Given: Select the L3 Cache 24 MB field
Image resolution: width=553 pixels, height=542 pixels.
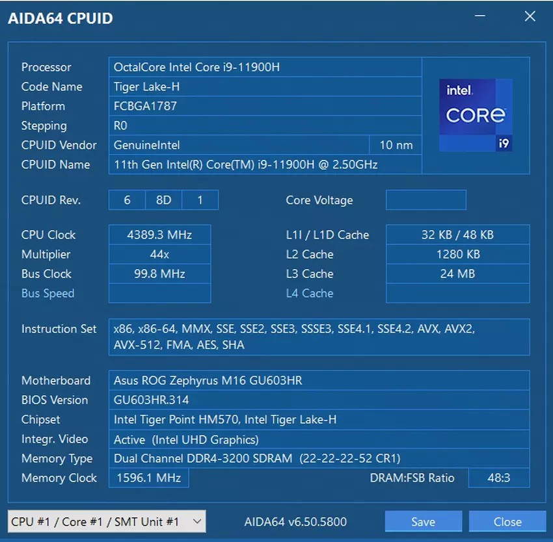Looking at the screenshot, I should point(457,274).
